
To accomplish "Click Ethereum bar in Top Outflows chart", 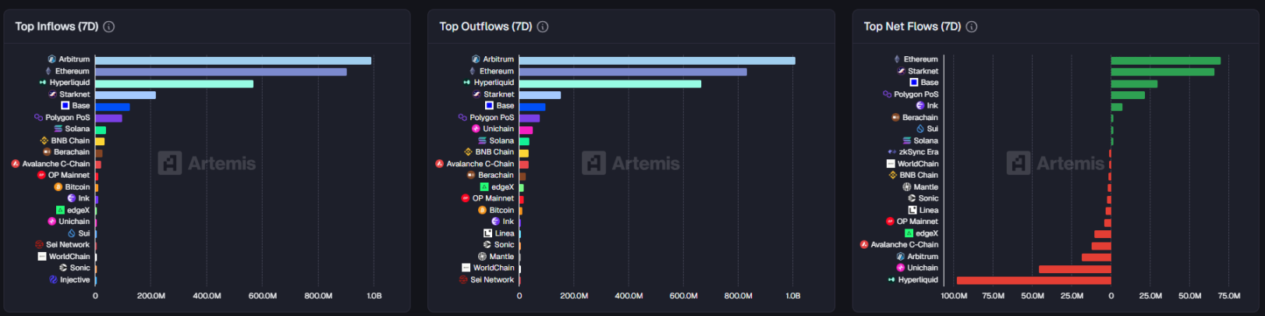I will pyautogui.click(x=632, y=72).
